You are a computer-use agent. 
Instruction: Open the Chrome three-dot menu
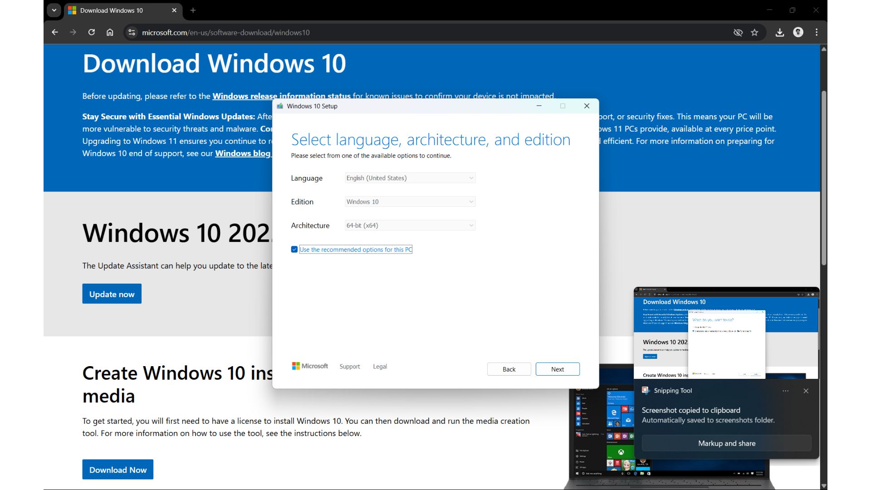817,32
